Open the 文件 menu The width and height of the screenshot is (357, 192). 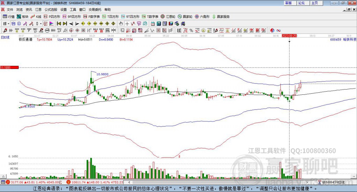[10, 9]
